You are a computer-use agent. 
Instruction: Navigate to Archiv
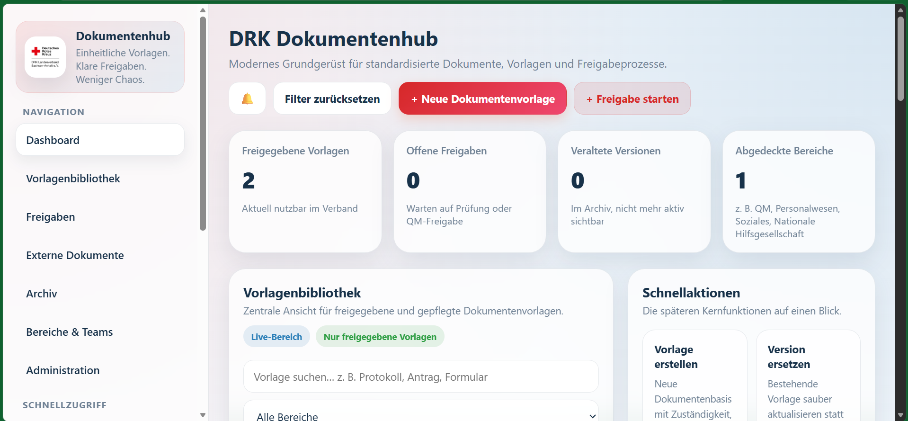coord(100,294)
